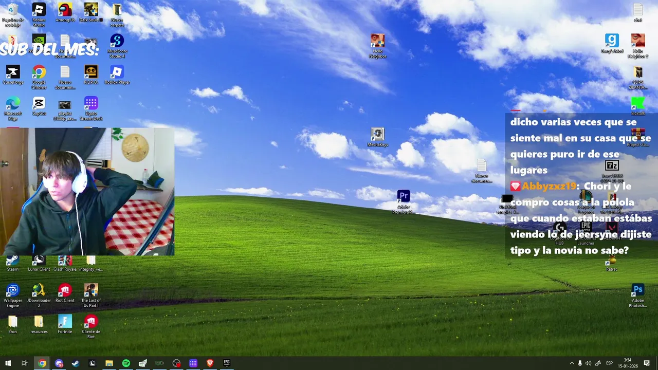This screenshot has height=370, width=658.
Task: Open the purple Stream Deck taskbar icon
Action: click(x=193, y=363)
